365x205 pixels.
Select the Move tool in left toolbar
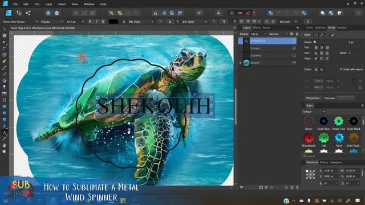[x=4, y=29]
